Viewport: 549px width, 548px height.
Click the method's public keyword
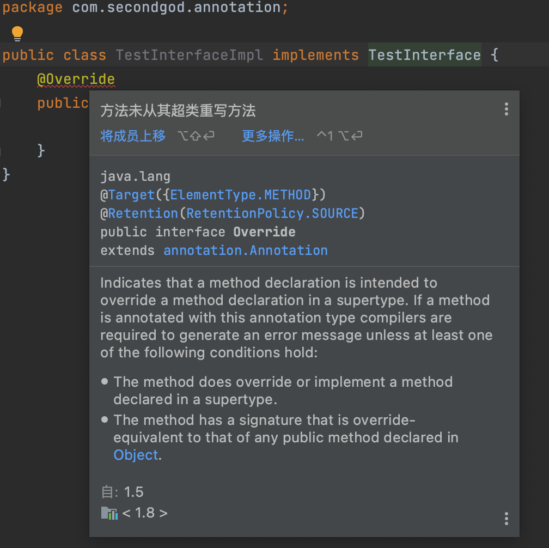click(x=63, y=103)
